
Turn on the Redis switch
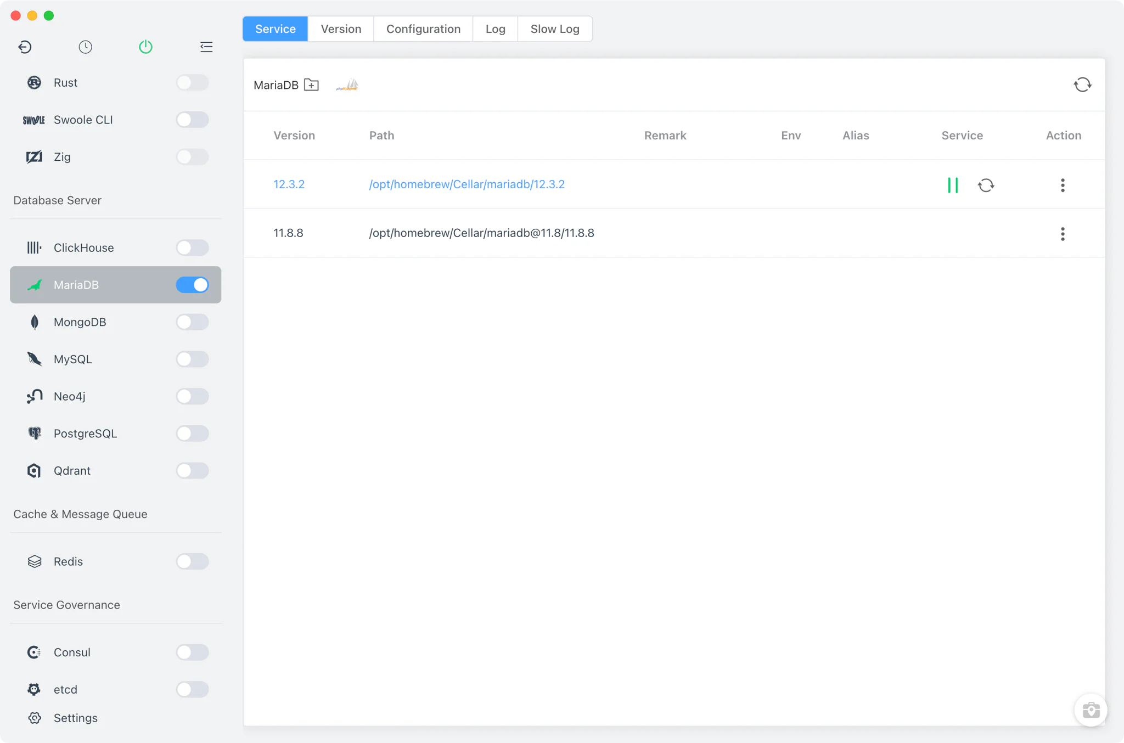point(192,561)
